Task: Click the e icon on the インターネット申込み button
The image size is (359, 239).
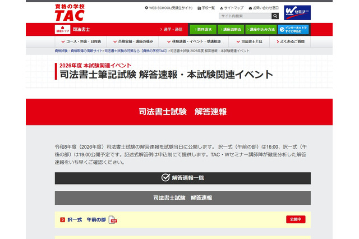Action: pyautogui.click(x=282, y=30)
